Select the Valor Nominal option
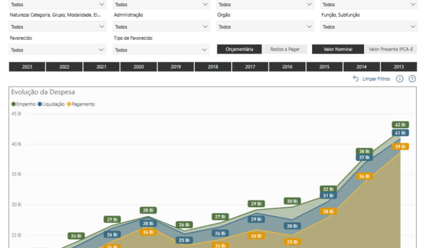Screen dimensions: 426x248 pos(338,49)
